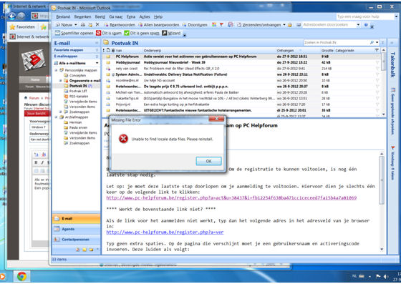401x284 pixels.
Task: Switch to Agenda navigation button
Action: pyautogui.click(x=76, y=229)
